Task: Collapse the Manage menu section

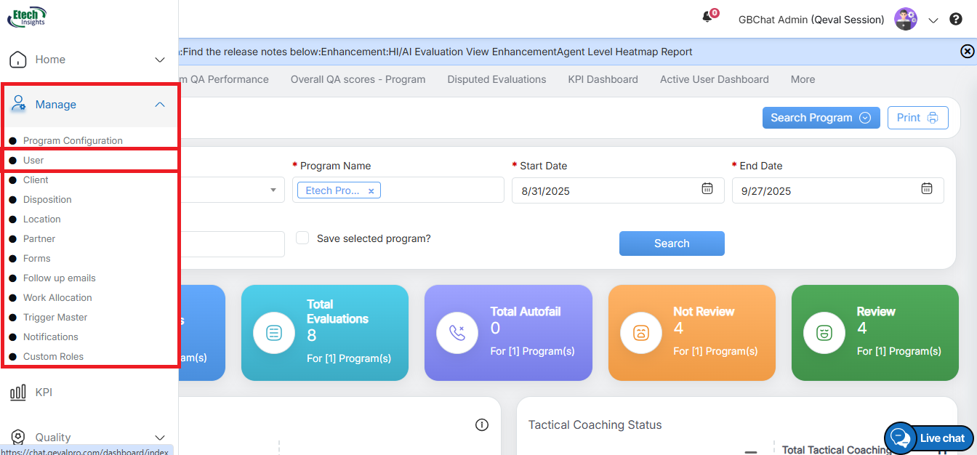Action: tap(160, 105)
